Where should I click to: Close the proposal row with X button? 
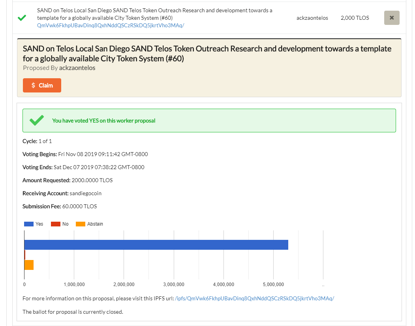[391, 18]
